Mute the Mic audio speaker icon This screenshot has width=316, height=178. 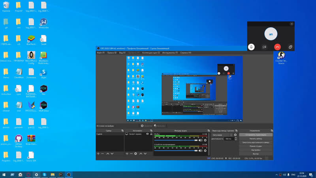[x=200, y=140]
